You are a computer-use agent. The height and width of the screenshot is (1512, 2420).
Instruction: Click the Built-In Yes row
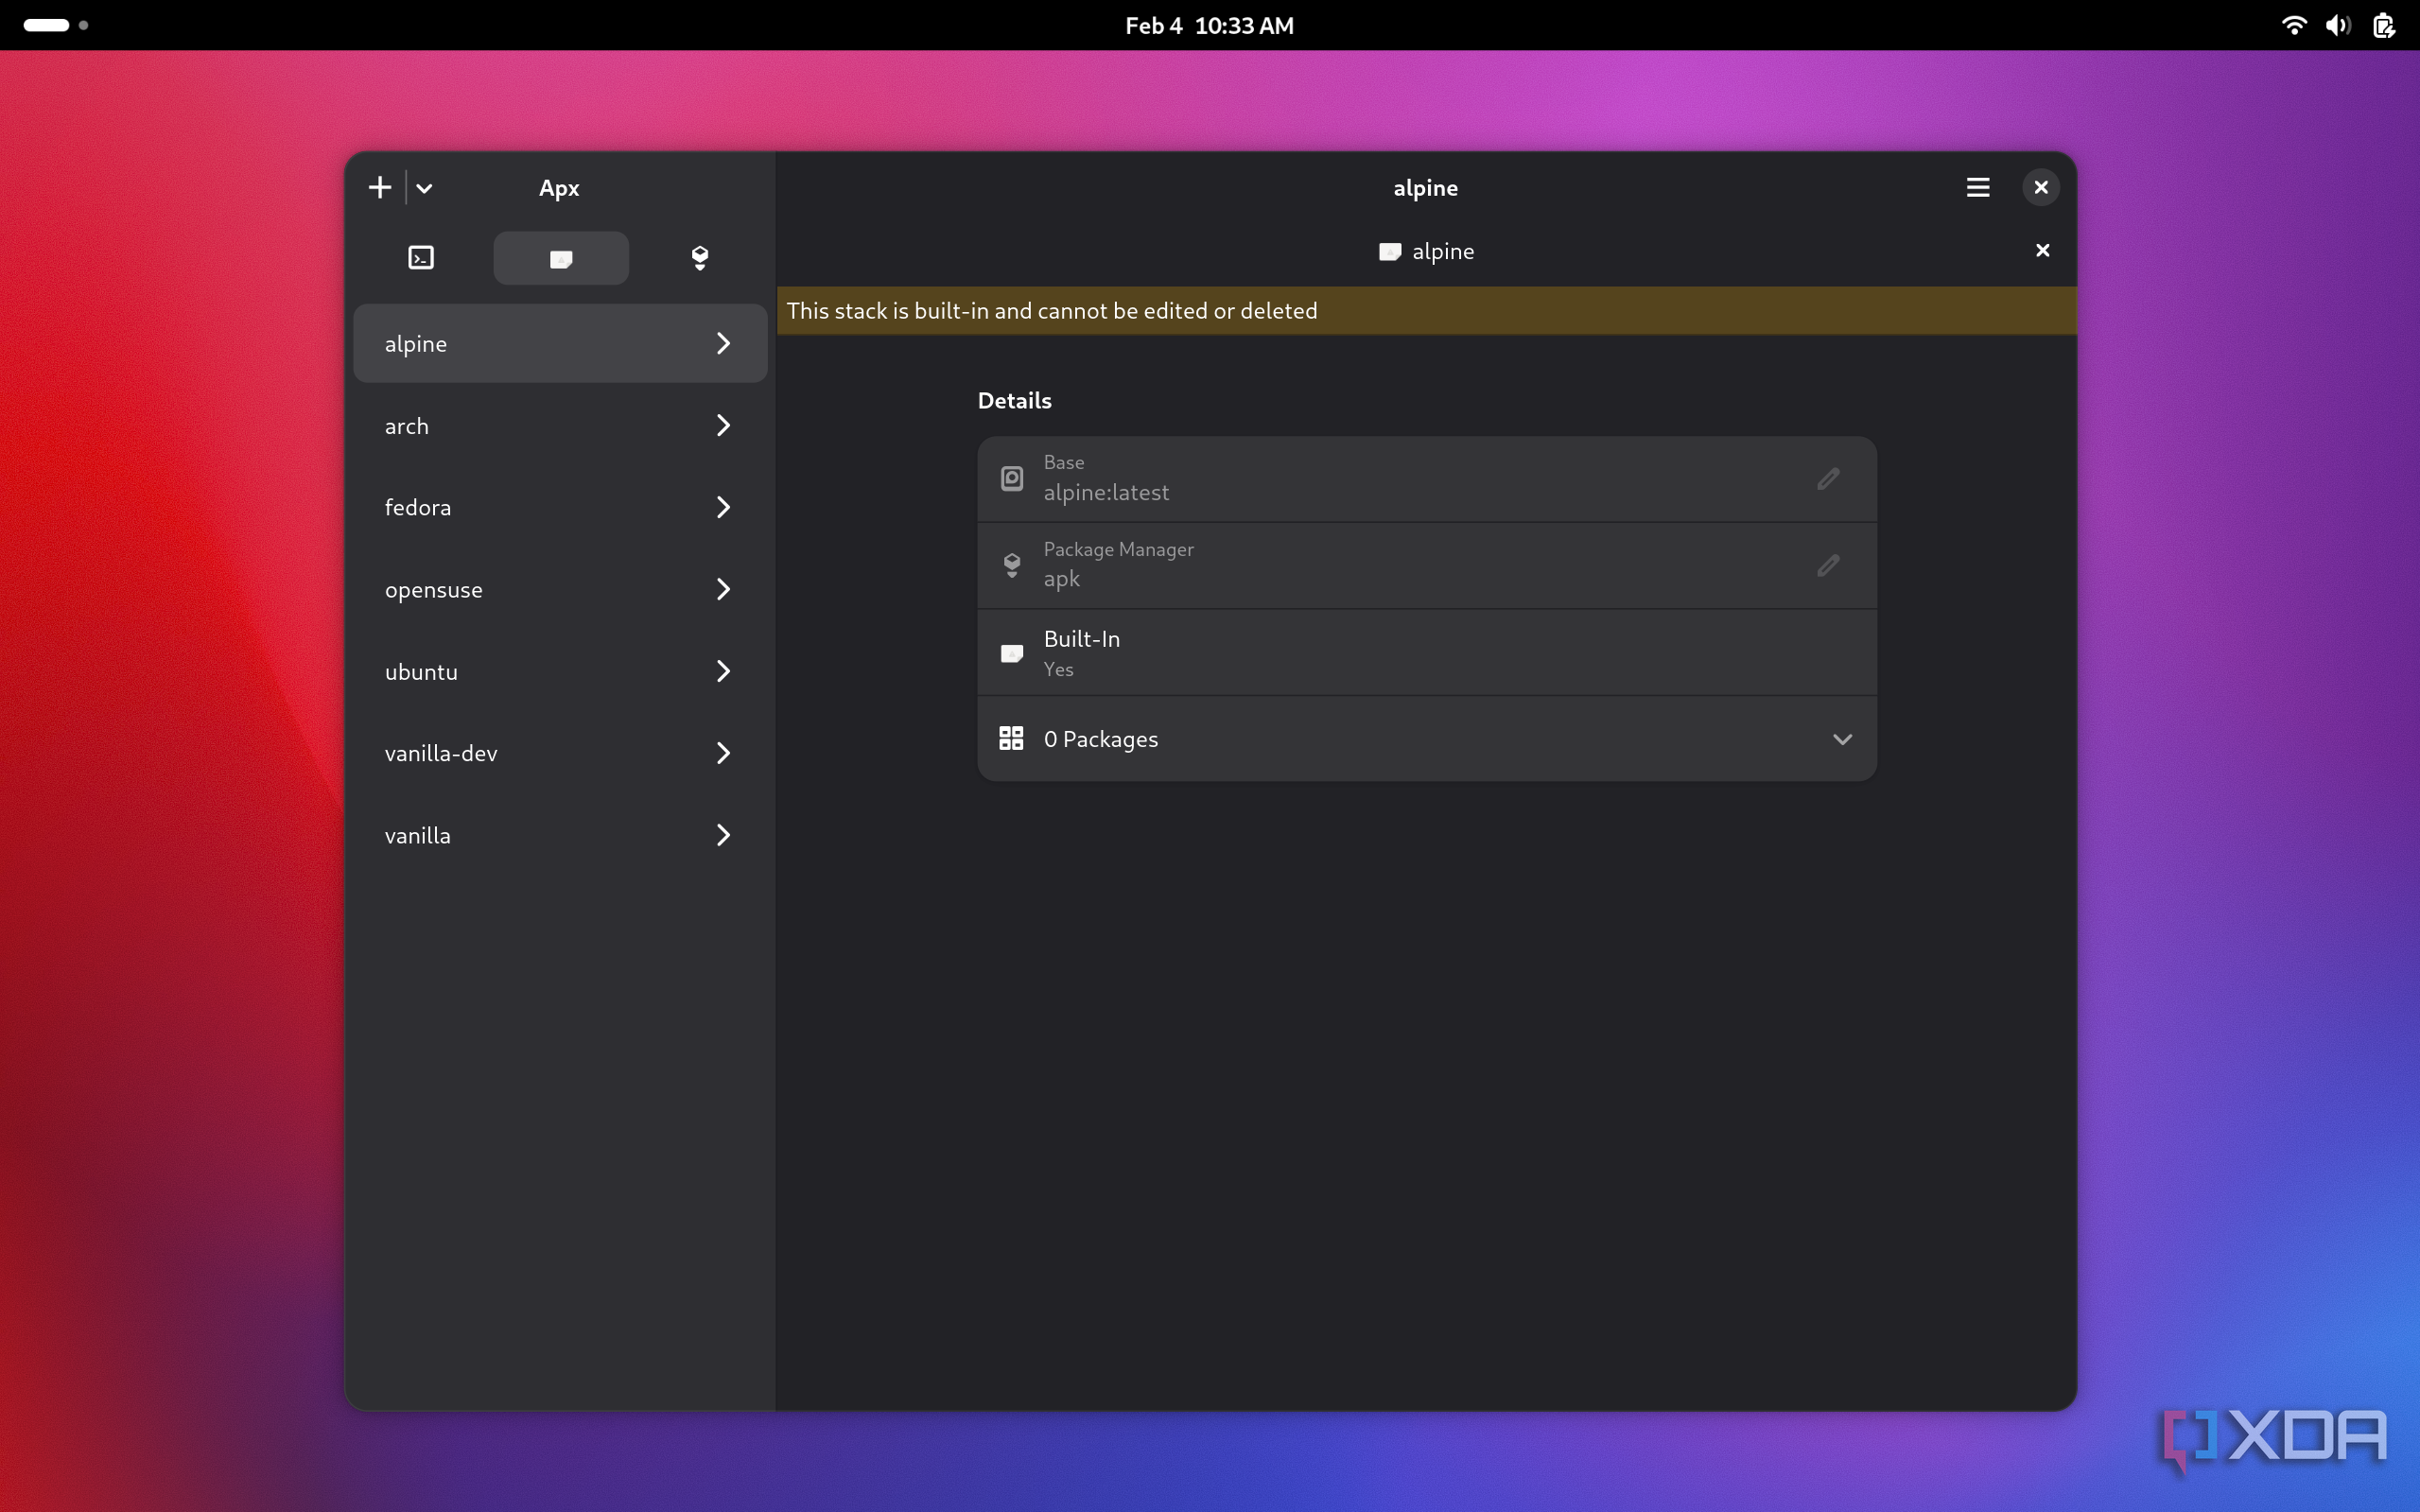(x=1426, y=653)
